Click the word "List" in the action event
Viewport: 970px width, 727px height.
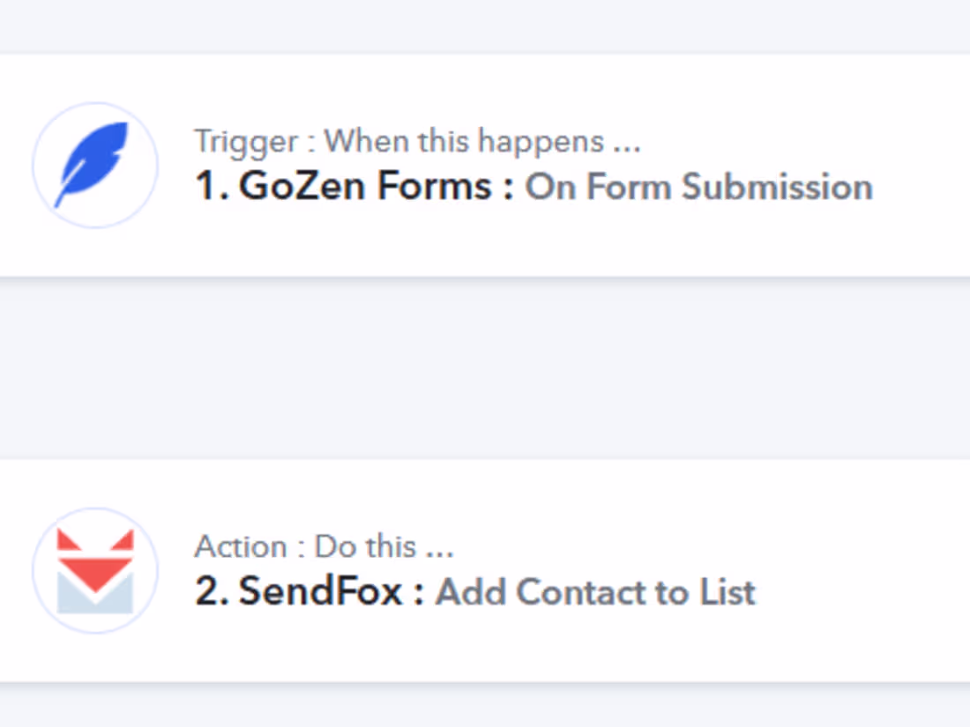(x=727, y=593)
